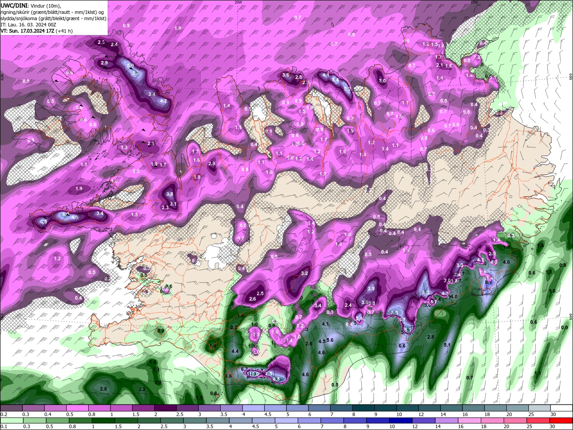Click the slydda/snjókoma legend description line
573x430 pixels.
pyautogui.click(x=54, y=18)
